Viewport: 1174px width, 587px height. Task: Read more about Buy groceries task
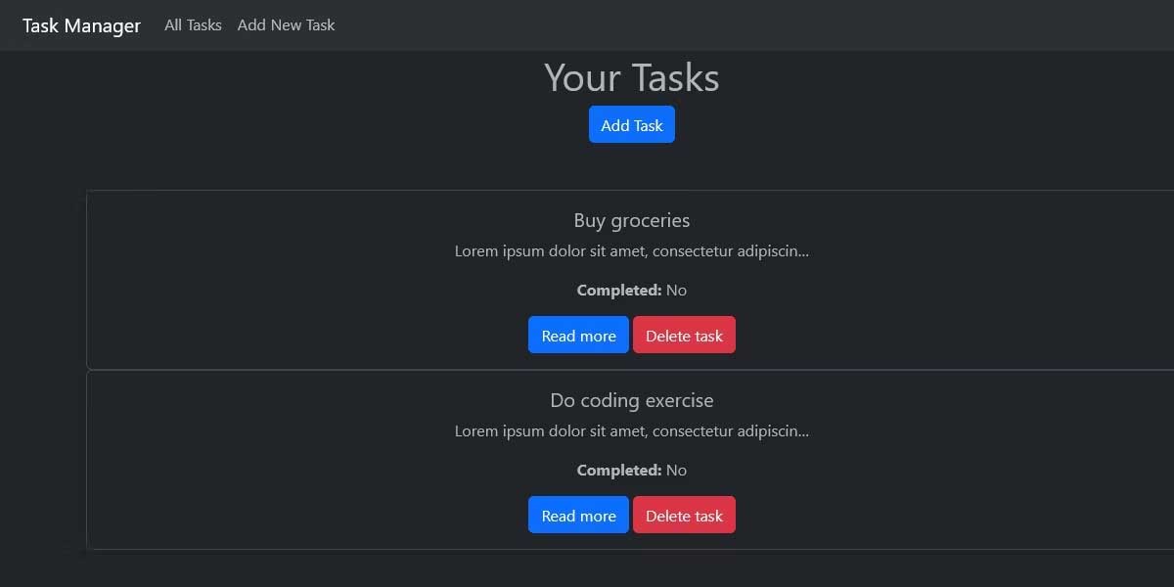(578, 336)
